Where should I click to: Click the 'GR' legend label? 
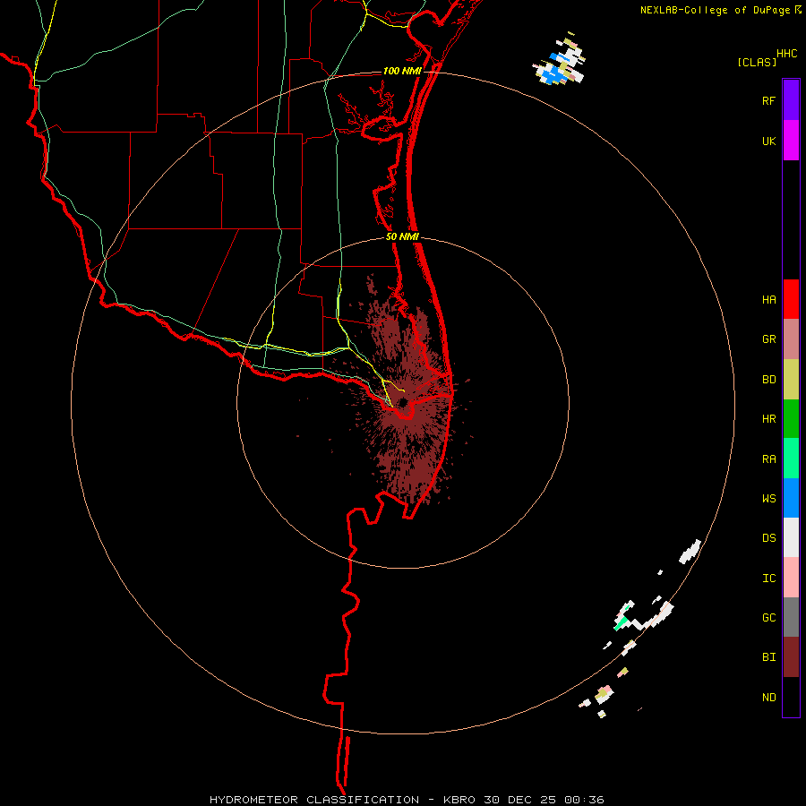[x=768, y=339]
